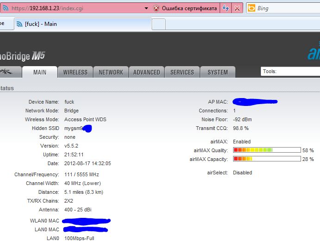This screenshot has width=320, height=241.
Task: Switch to the WIRELESS tab
Action: tap(75, 72)
